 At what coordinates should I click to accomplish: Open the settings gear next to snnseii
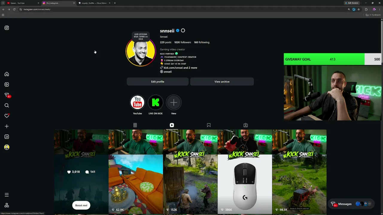(183, 30)
